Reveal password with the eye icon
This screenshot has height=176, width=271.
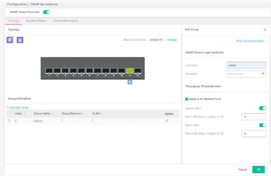pyautogui.click(x=263, y=74)
